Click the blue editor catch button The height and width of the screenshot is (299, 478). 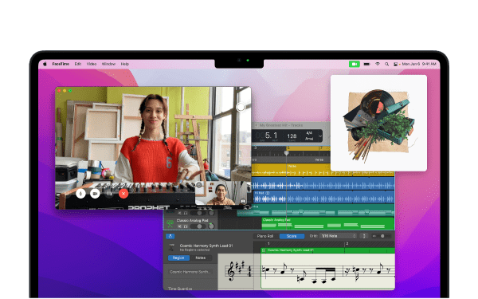point(170,236)
